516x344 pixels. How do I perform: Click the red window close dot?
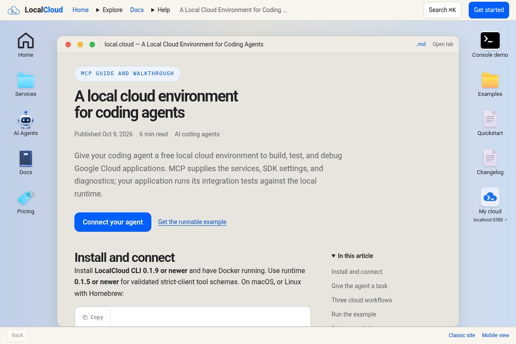pyautogui.click(x=68, y=44)
